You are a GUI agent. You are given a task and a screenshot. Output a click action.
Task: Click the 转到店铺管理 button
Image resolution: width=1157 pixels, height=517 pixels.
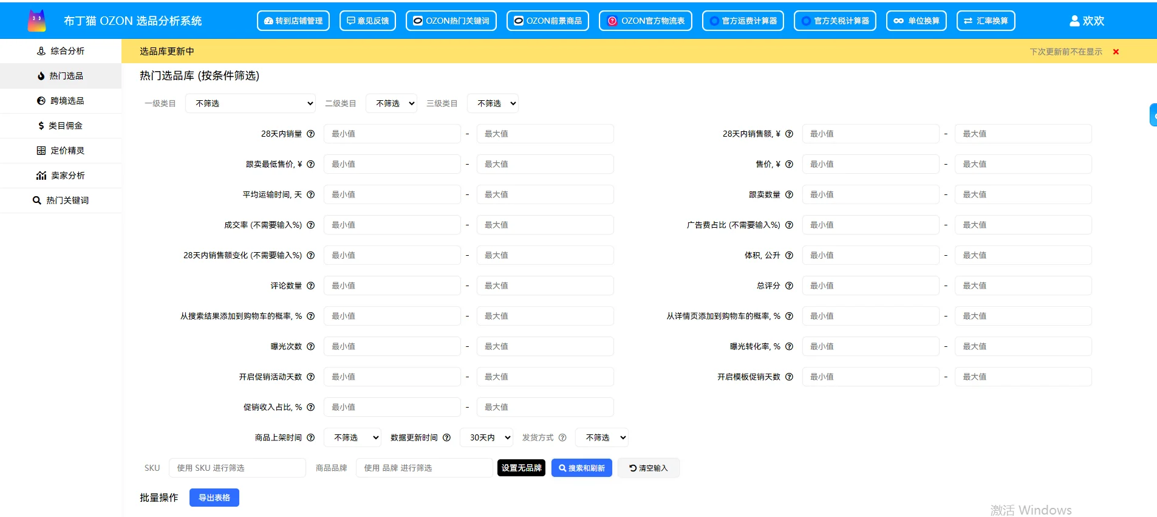(293, 21)
